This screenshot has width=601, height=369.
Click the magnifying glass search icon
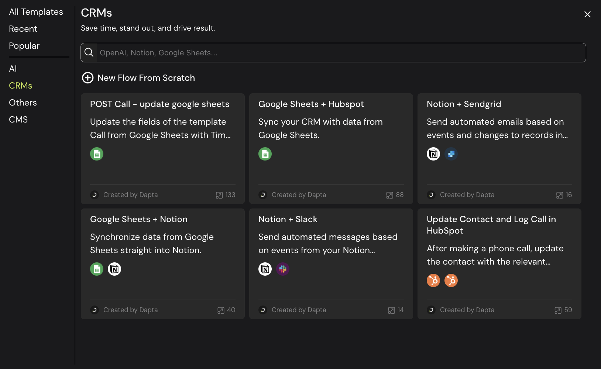click(x=89, y=52)
